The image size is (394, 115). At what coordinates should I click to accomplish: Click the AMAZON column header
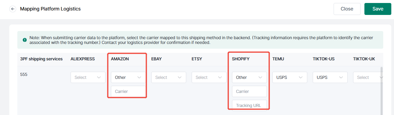[120, 59]
